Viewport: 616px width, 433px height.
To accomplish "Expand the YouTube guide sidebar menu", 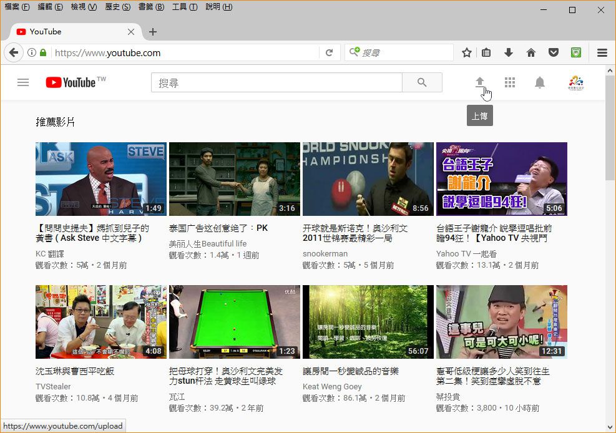I will coord(23,82).
